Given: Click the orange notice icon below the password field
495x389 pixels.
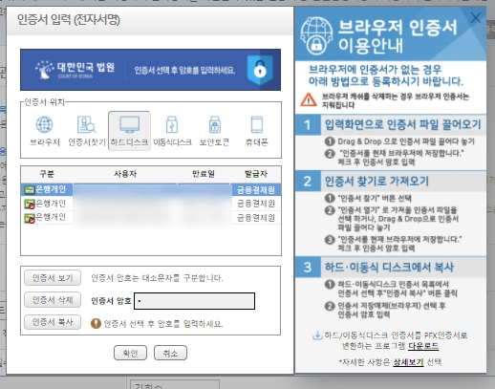Looking at the screenshot, I should 96,324.
